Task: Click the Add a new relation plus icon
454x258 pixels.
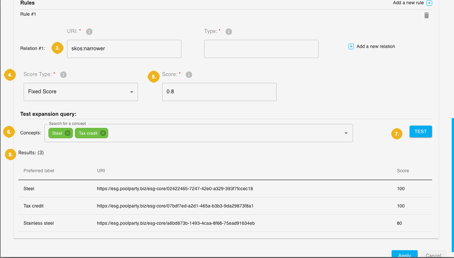Action: click(351, 46)
